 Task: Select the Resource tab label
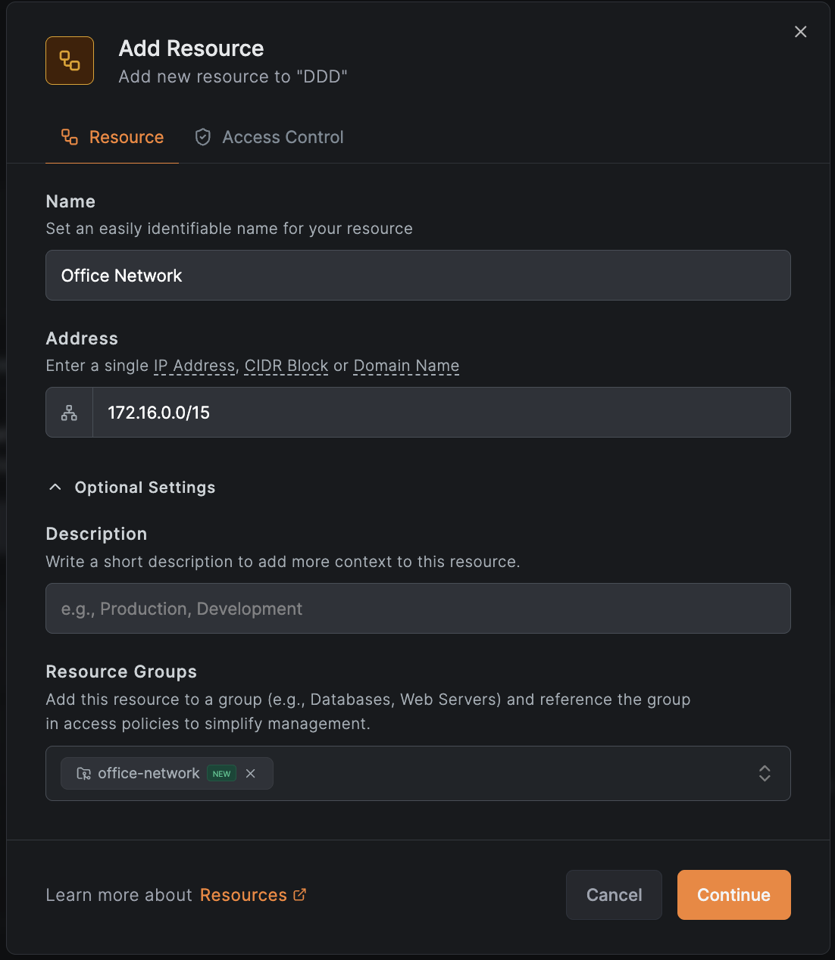[127, 137]
